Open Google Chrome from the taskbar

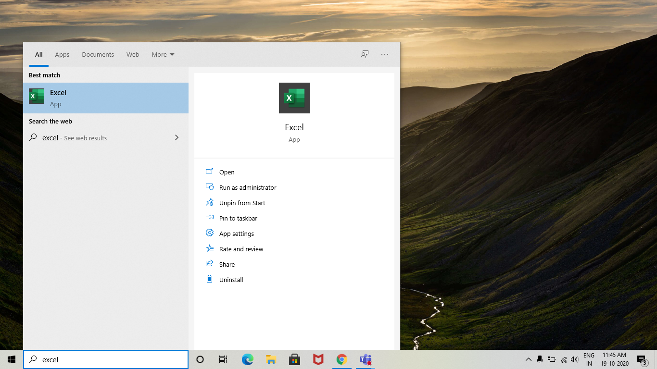coord(341,359)
